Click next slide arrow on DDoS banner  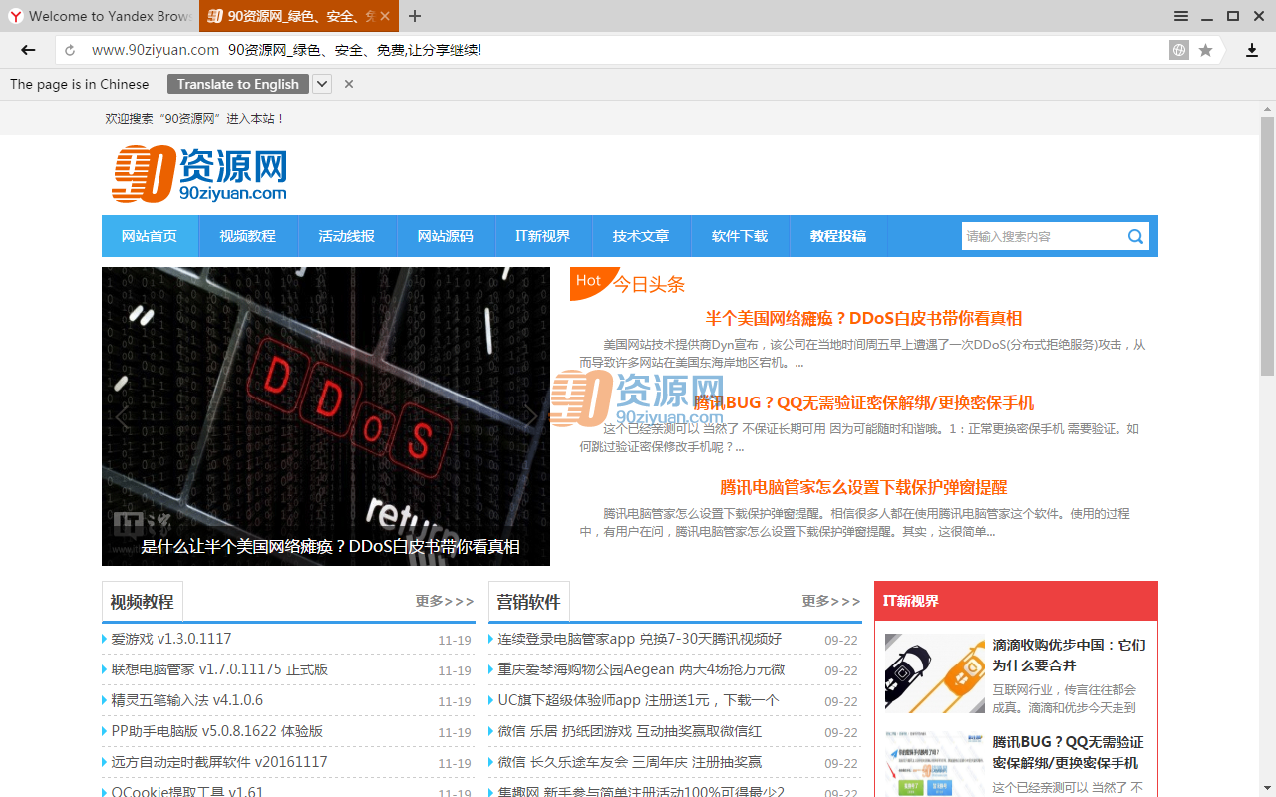(530, 416)
